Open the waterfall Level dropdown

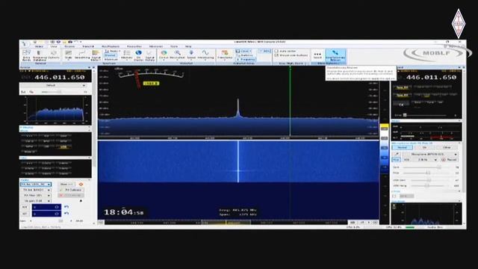point(244,52)
